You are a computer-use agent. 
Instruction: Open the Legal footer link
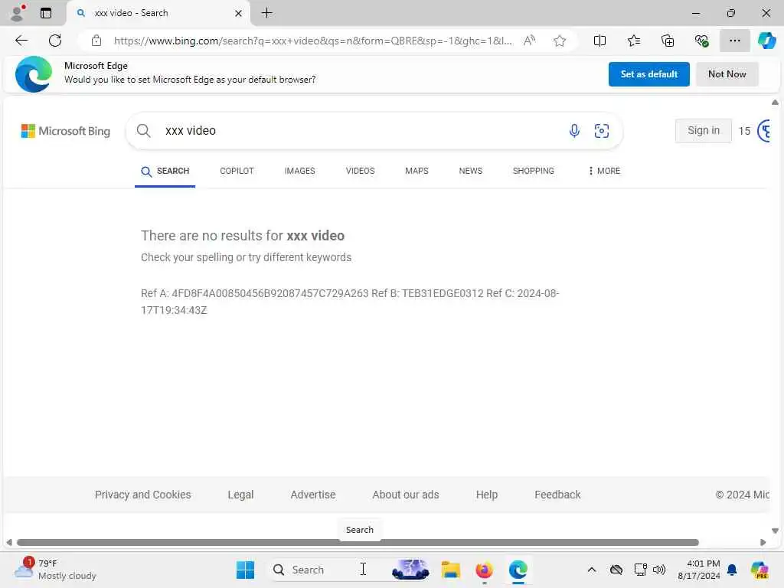[240, 495]
